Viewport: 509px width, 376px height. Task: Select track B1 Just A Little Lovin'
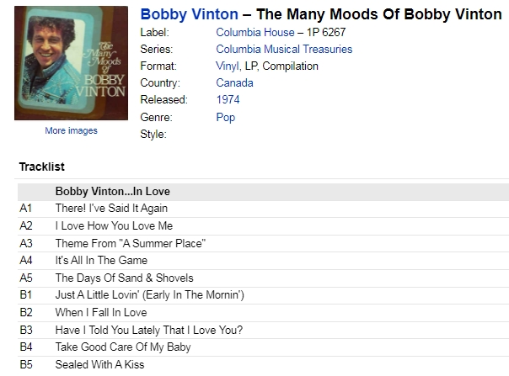pyautogui.click(x=263, y=295)
